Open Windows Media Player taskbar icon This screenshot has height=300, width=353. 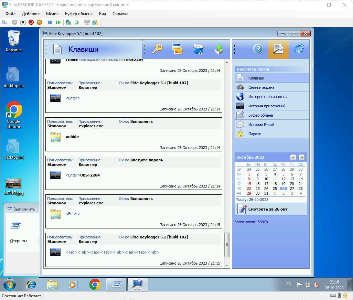(73, 285)
